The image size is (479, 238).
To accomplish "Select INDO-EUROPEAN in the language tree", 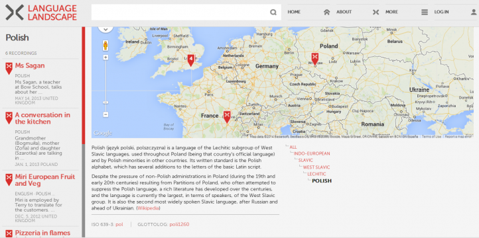I will click(x=312, y=153).
